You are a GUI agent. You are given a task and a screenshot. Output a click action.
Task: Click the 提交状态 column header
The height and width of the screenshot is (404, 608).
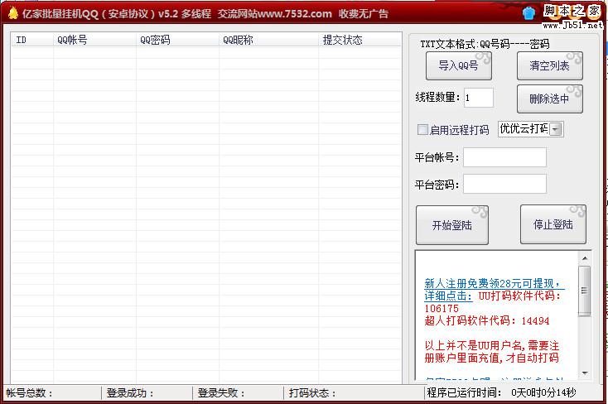(359, 40)
